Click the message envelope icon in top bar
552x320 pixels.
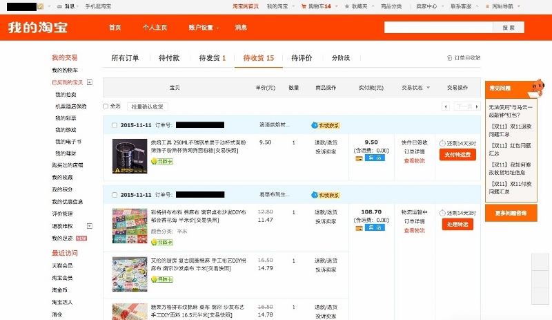click(x=59, y=6)
